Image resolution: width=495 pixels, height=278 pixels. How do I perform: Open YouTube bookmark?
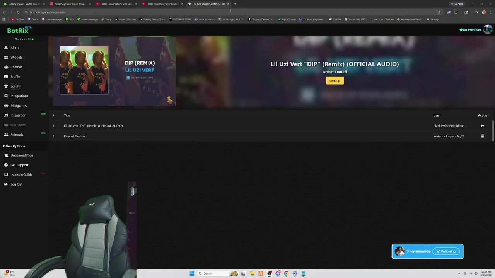click(x=18, y=19)
